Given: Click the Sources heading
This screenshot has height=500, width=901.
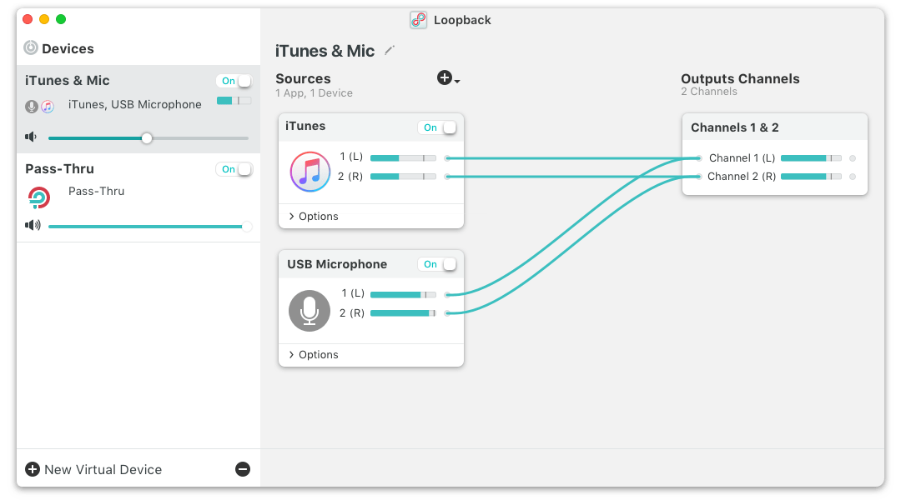Looking at the screenshot, I should 303,78.
